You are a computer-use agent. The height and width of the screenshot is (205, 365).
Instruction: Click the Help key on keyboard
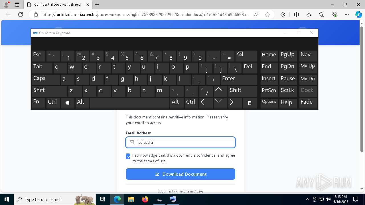[288, 103]
